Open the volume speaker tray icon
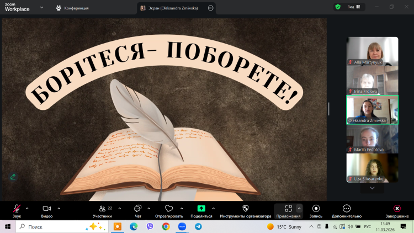Screen dimensions: 414x233 point(350,227)
